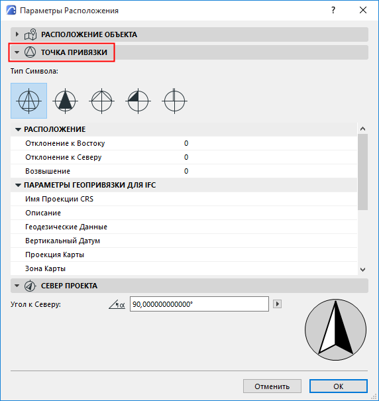Click the value 0 of Отклонение к Востоку
Screen dimensions: 379x401
pos(186,143)
